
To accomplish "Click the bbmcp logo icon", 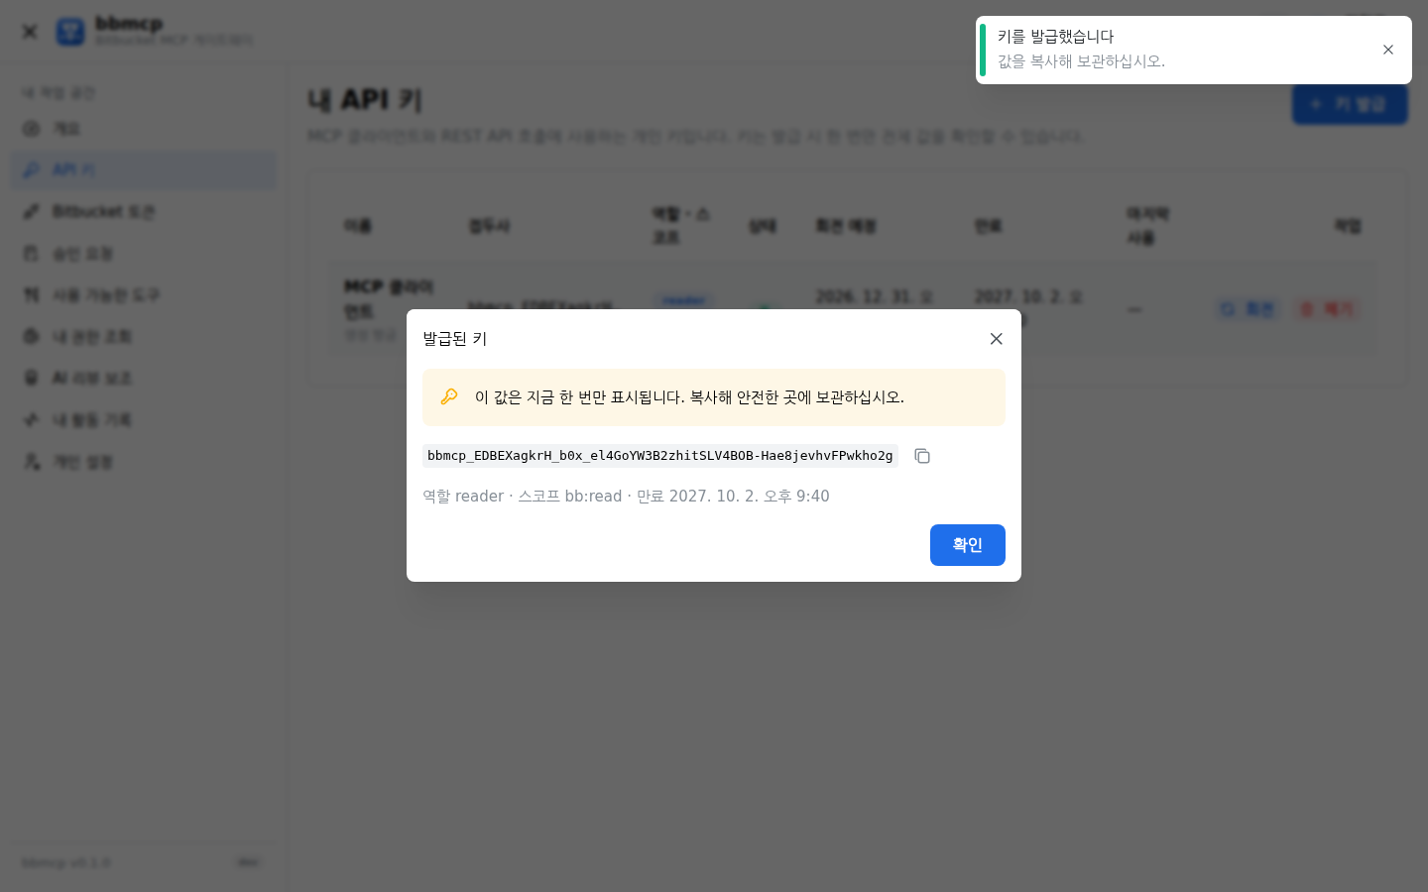I will [x=70, y=32].
